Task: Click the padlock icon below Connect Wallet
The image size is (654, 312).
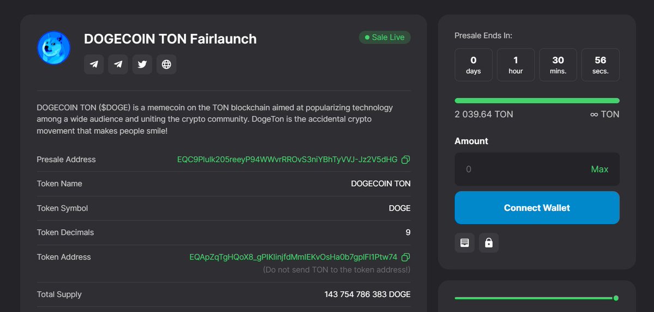Action: pos(489,243)
